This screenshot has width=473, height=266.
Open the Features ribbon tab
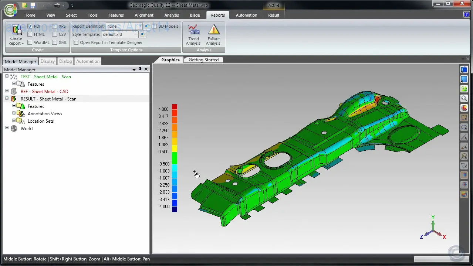pos(116,15)
